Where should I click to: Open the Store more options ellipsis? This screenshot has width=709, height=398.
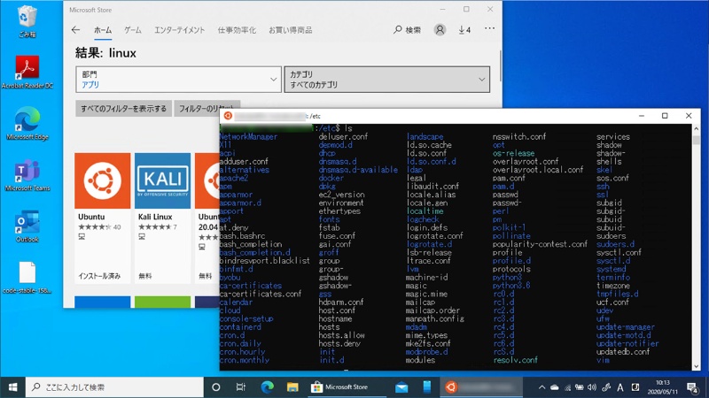tap(489, 29)
